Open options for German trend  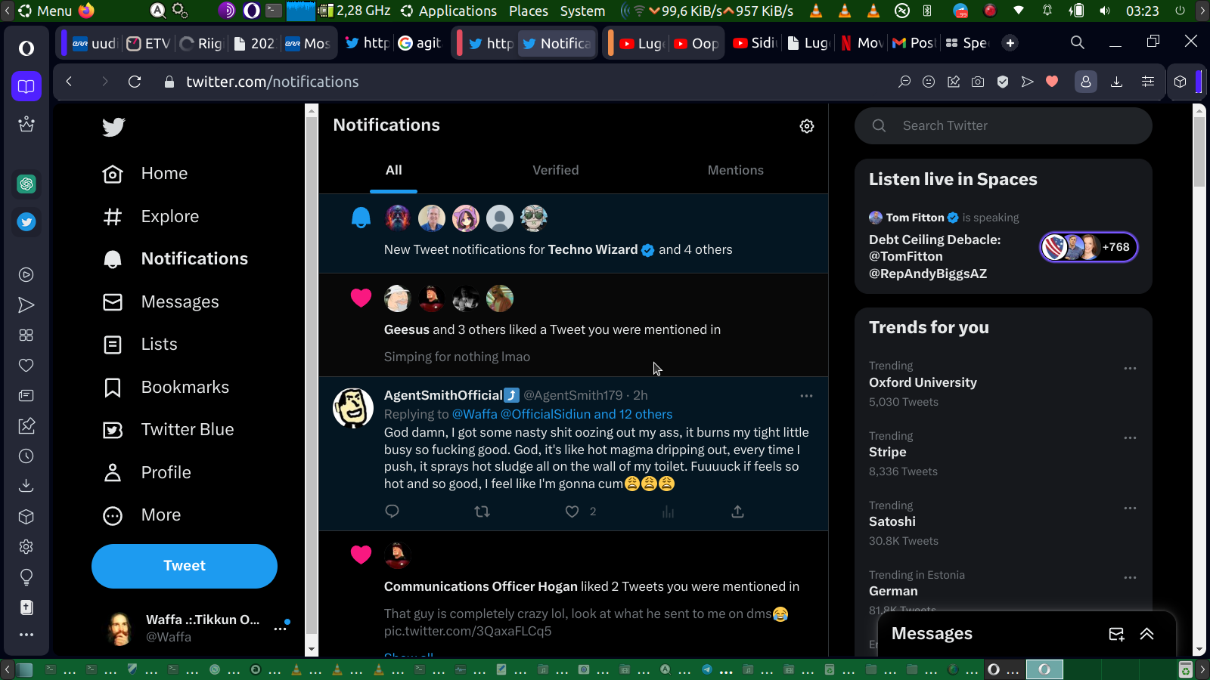(1130, 578)
